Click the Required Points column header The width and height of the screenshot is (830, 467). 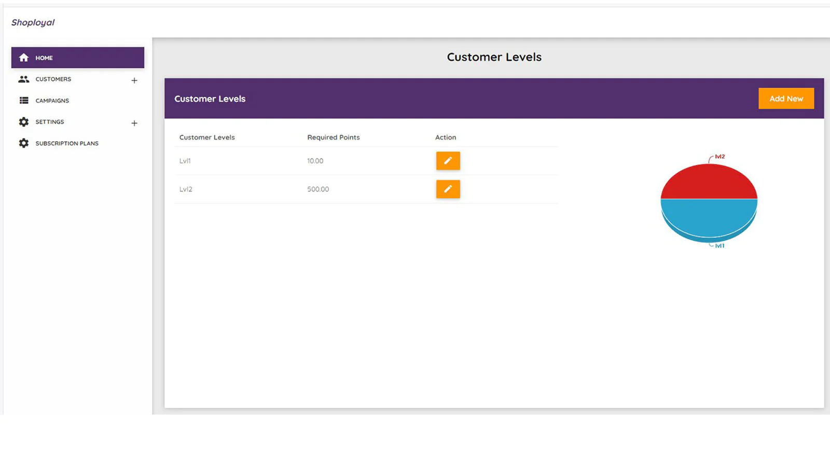(x=333, y=138)
